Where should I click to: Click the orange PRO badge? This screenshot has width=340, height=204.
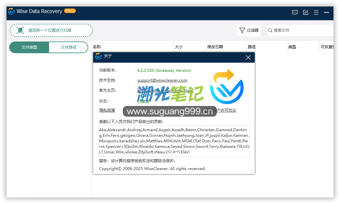click(70, 11)
